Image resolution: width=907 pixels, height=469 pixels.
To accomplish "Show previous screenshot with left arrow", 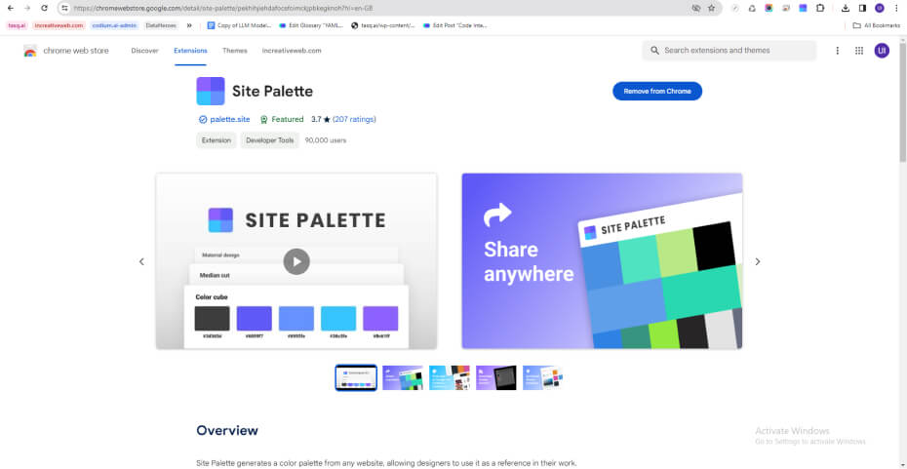I will pos(141,261).
